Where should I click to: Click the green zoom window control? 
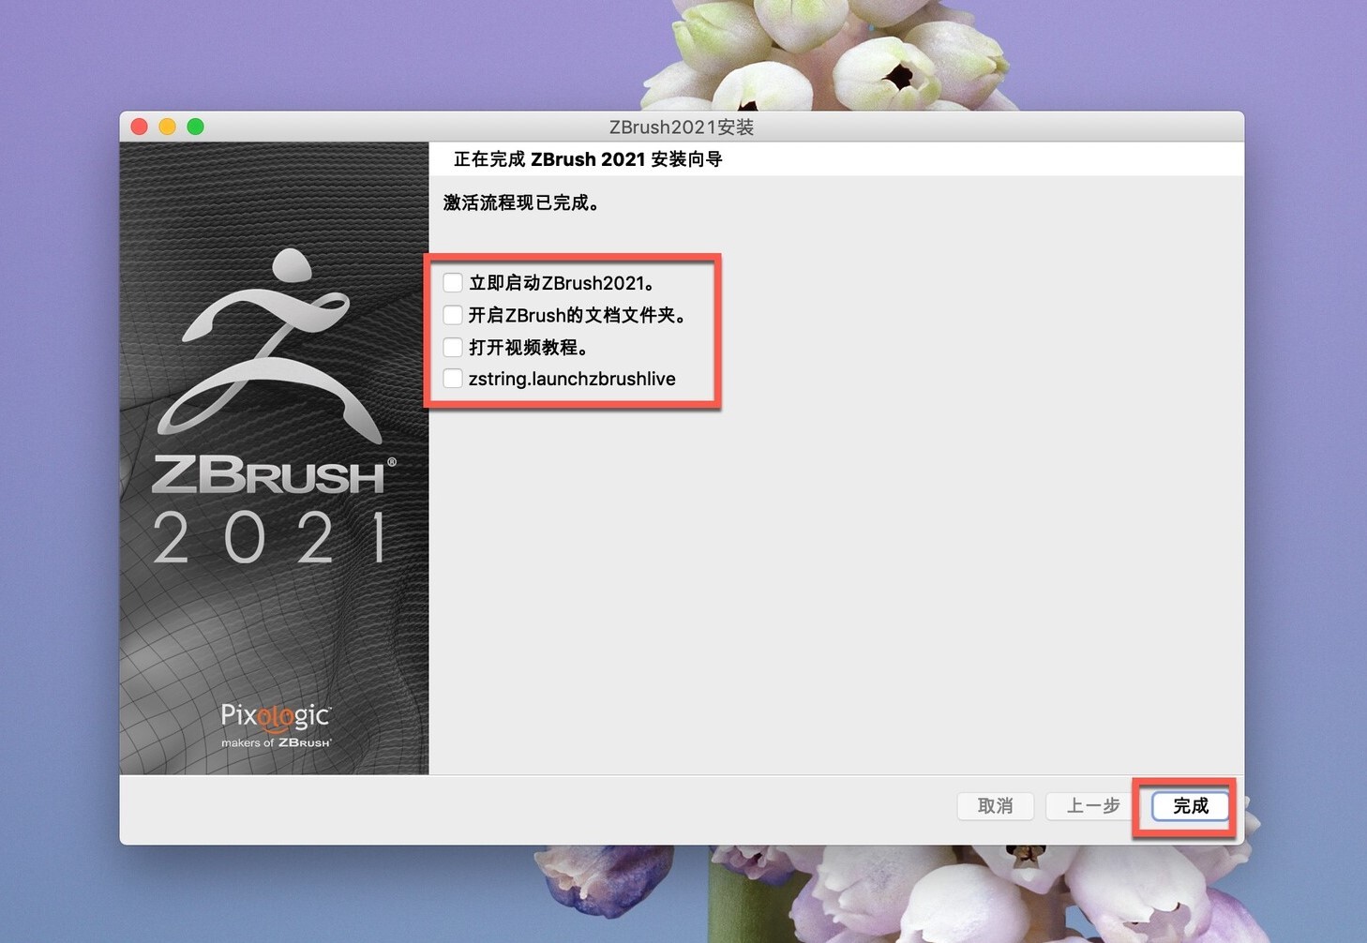coord(195,126)
